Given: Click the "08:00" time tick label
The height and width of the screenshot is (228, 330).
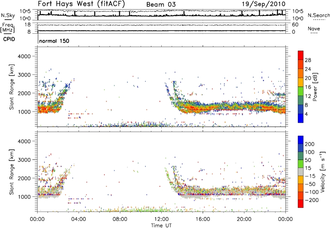Looking at the screenshot, I should coord(120,219).
